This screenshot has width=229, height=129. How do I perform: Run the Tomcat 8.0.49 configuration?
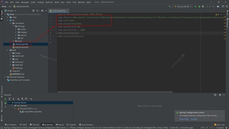click(196, 6)
